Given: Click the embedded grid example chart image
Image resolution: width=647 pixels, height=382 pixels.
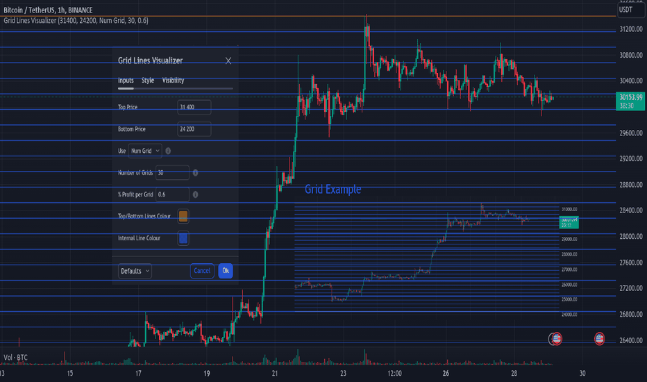Looking at the screenshot, I should point(436,257).
